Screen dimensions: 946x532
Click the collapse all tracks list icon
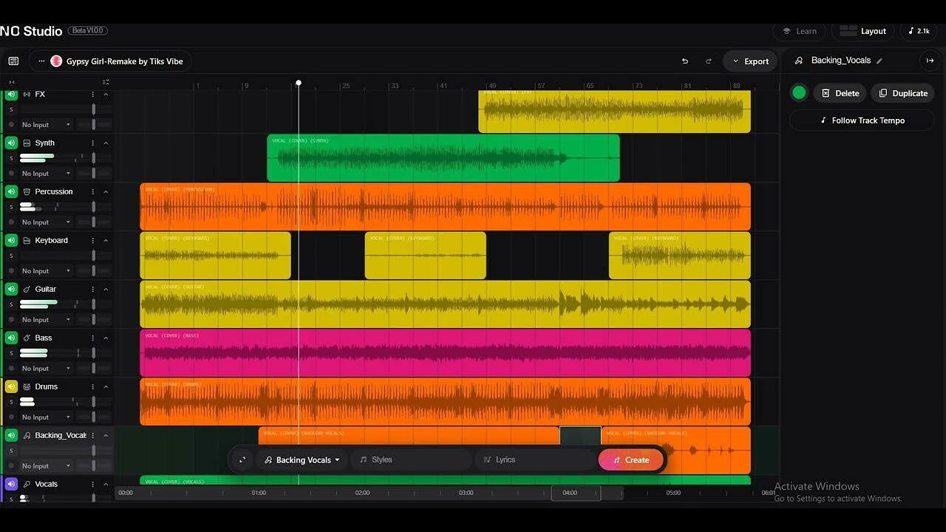tap(106, 82)
